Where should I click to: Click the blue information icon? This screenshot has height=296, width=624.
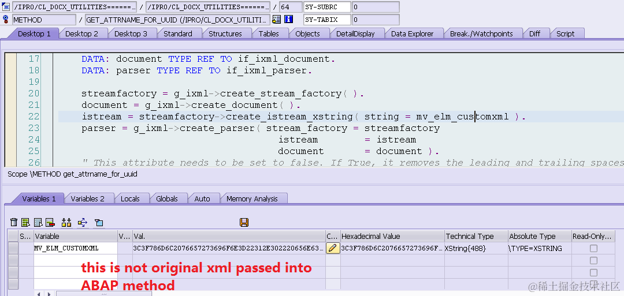pyautogui.click(x=288, y=19)
